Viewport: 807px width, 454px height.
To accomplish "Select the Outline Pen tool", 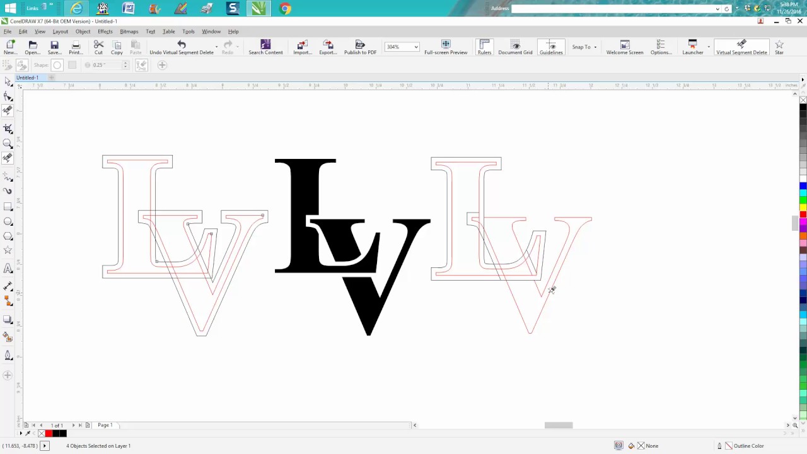I will 8,355.
